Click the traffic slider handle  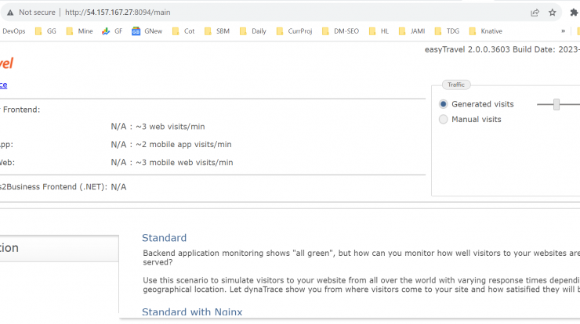(x=556, y=105)
